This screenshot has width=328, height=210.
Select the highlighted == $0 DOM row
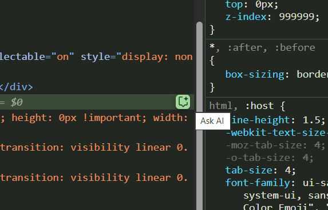pyautogui.click(x=97, y=102)
